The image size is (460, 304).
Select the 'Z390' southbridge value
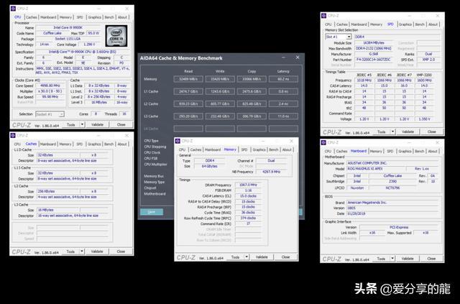[392, 181]
